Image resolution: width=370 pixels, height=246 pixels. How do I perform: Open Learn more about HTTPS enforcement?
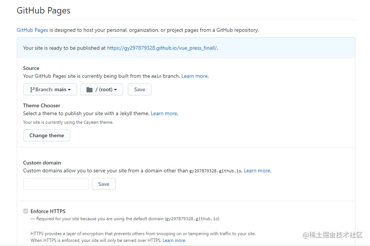click(174, 240)
